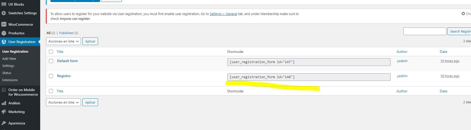Select the shortcode field with id="147"
The image size is (471, 130).
(309, 62)
